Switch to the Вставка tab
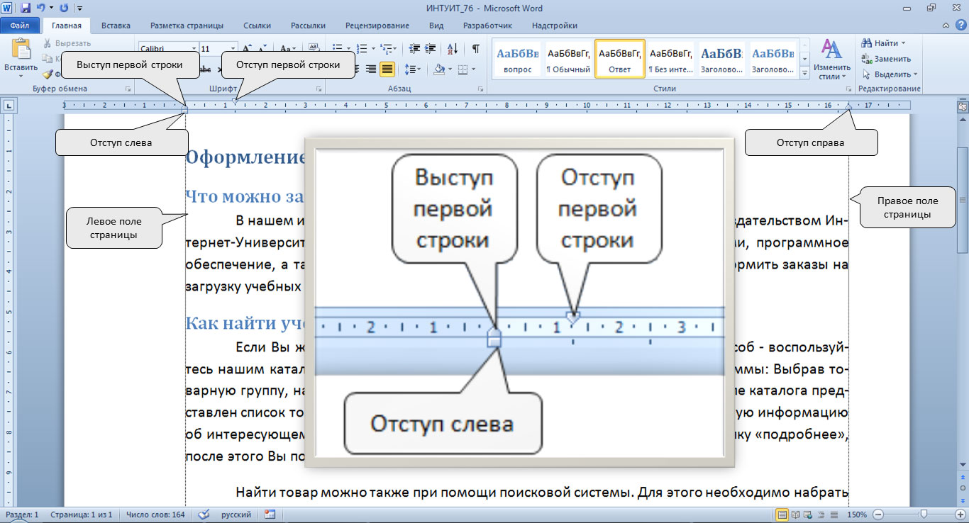This screenshot has width=969, height=523. [x=116, y=26]
